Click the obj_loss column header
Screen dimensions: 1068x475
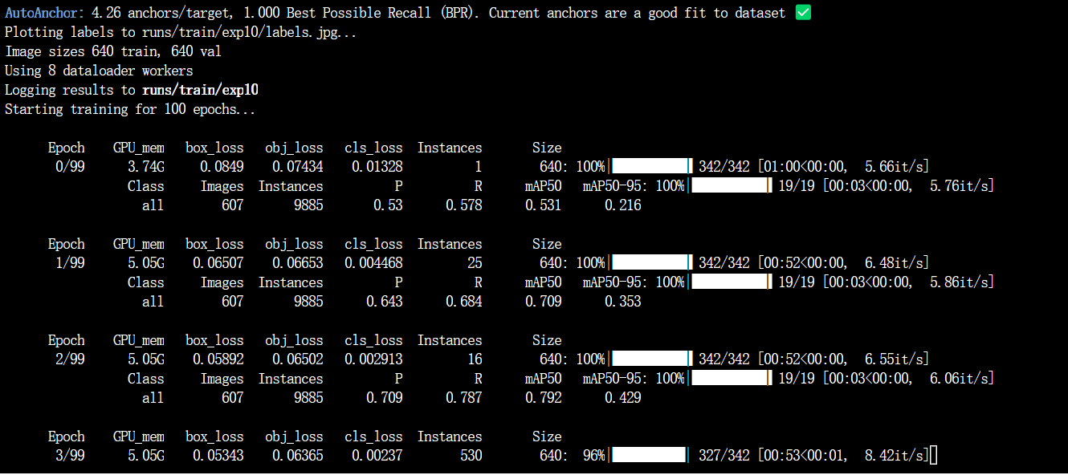point(294,148)
